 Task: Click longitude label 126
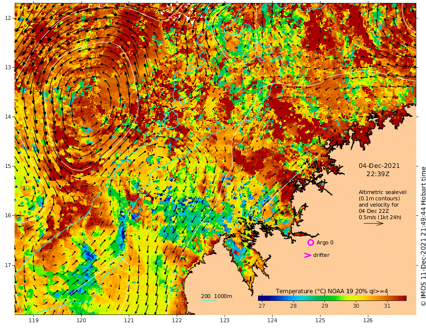[368, 320]
